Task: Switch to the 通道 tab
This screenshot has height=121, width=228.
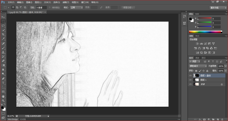Action: (197, 58)
